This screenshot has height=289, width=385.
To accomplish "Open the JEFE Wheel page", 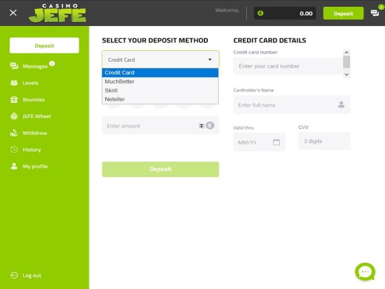I will pyautogui.click(x=36, y=116).
